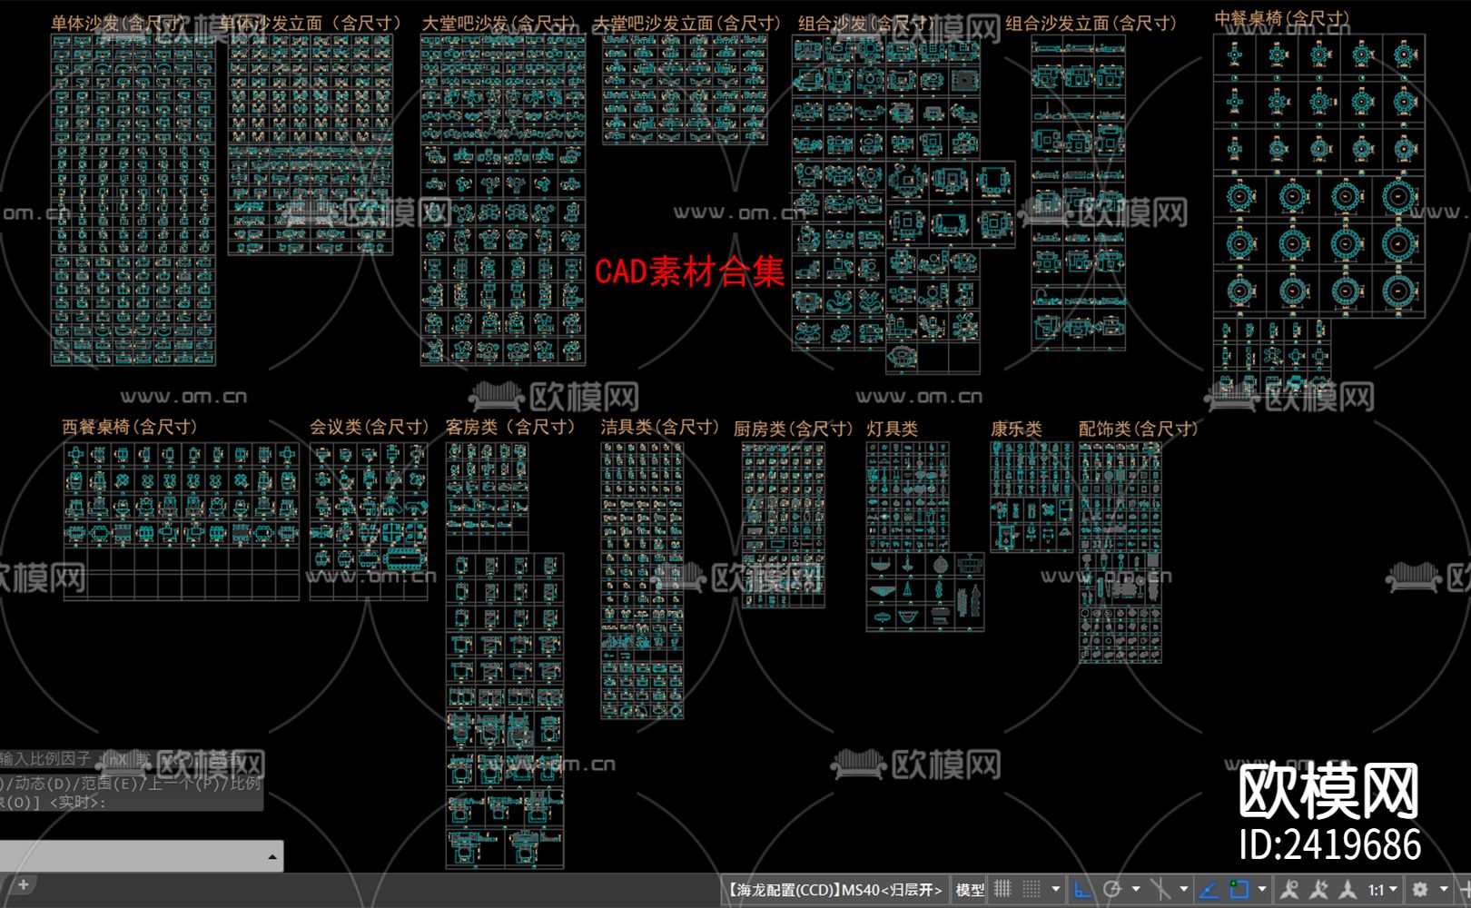This screenshot has height=908, width=1471.
Task: Expand command line history arrow
Action: (271, 856)
